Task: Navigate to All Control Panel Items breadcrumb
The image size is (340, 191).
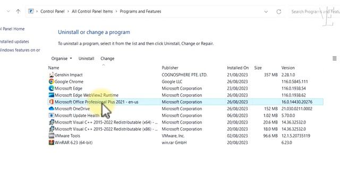Action: point(92,11)
